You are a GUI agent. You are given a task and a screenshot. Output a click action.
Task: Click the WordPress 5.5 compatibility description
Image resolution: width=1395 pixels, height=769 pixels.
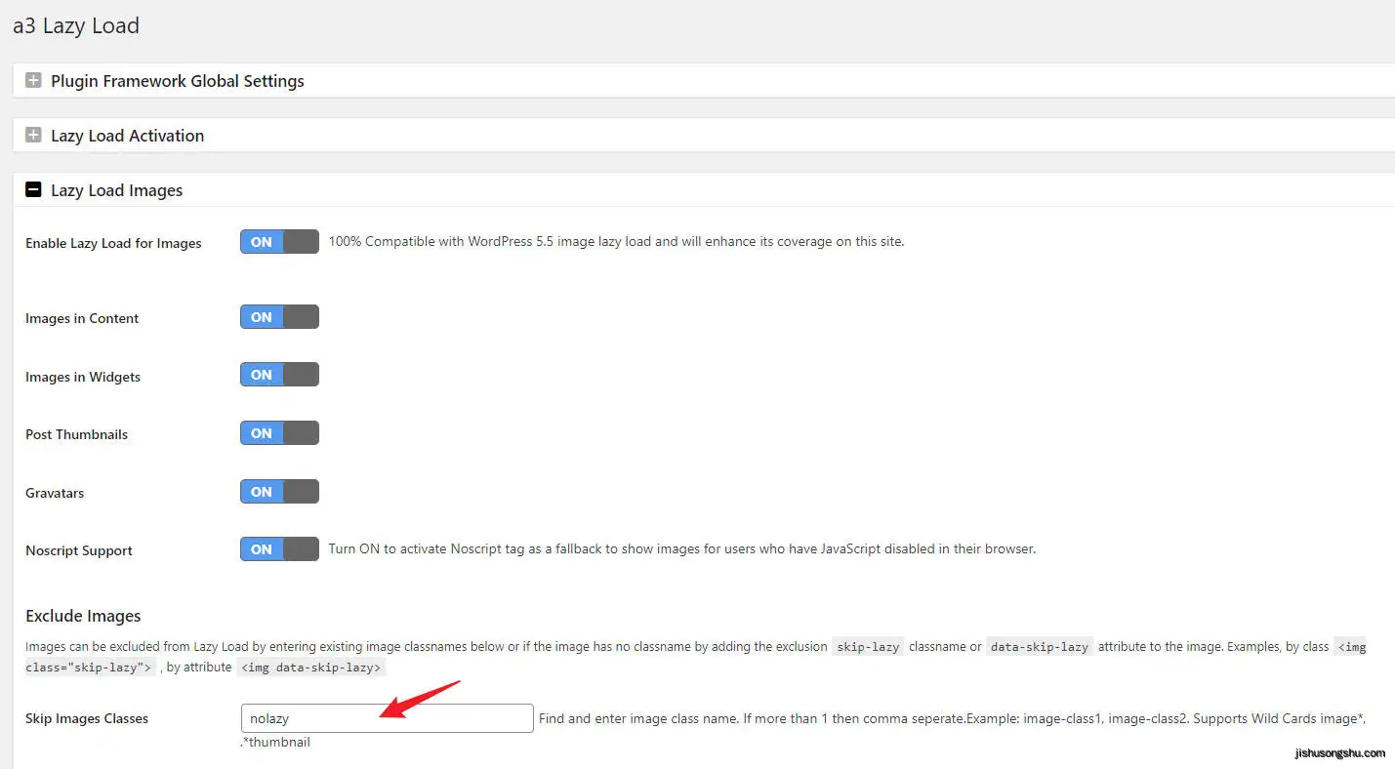[616, 241]
